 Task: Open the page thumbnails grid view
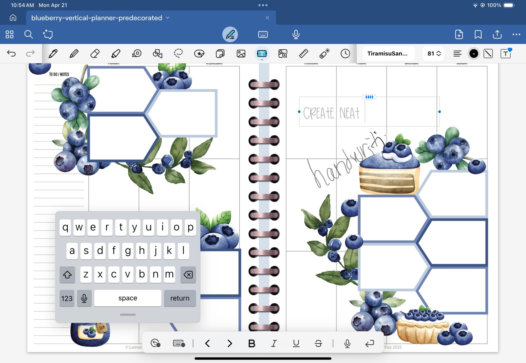click(x=10, y=34)
